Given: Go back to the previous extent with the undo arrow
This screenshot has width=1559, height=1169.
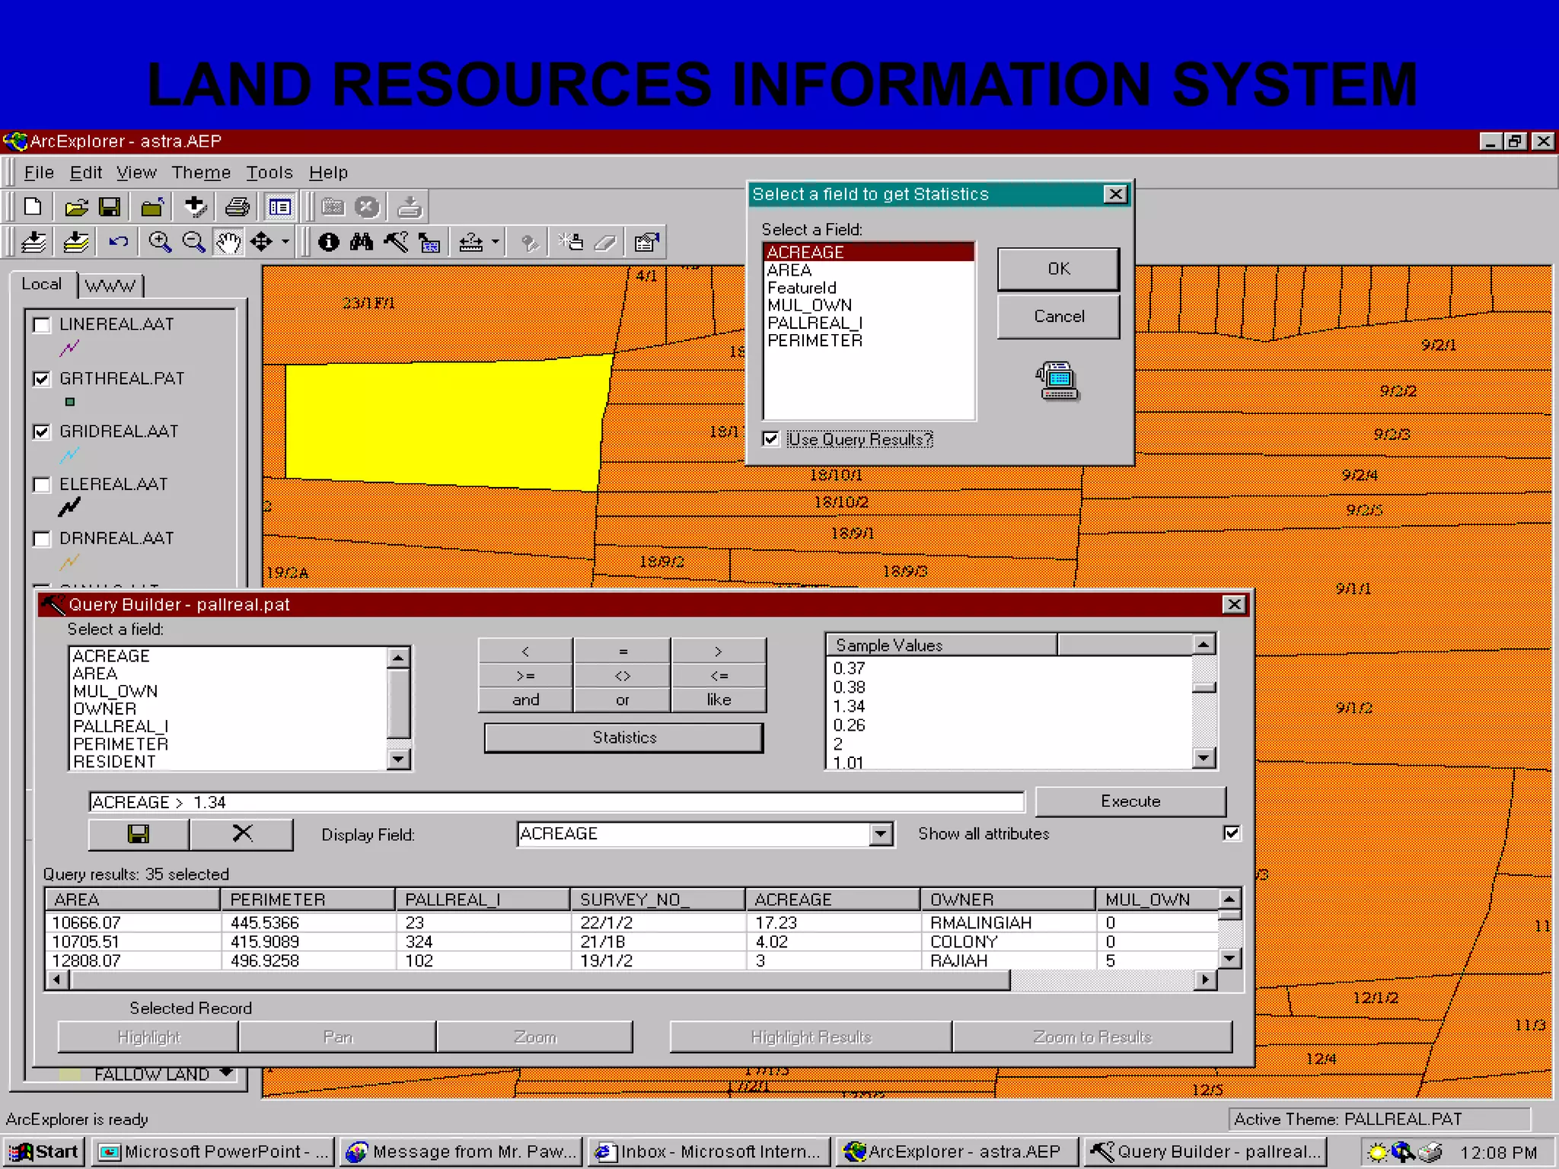Looking at the screenshot, I should coord(119,243).
